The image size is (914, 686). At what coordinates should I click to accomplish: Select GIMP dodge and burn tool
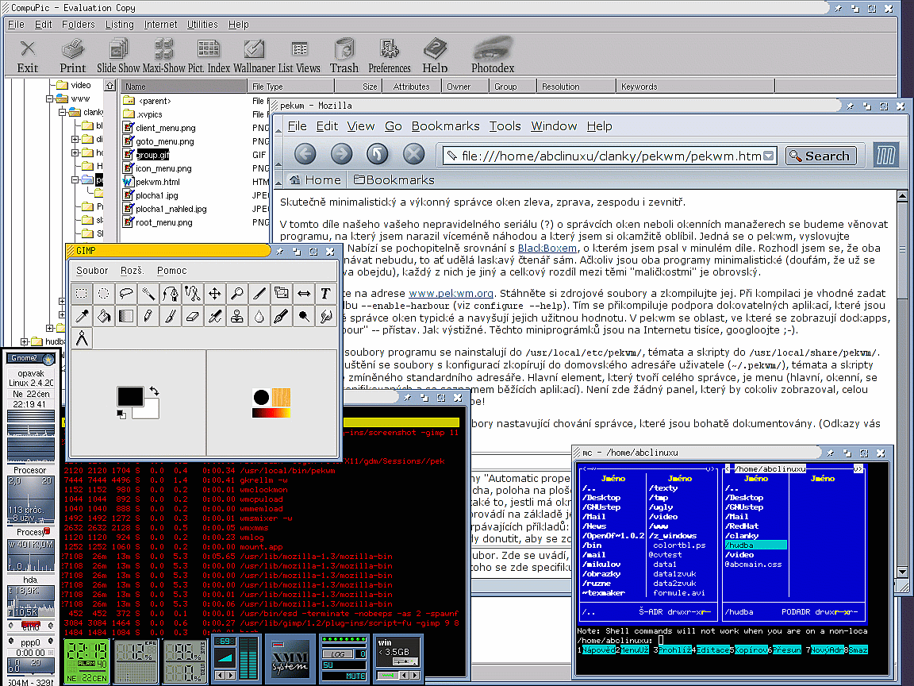pyautogui.click(x=303, y=316)
